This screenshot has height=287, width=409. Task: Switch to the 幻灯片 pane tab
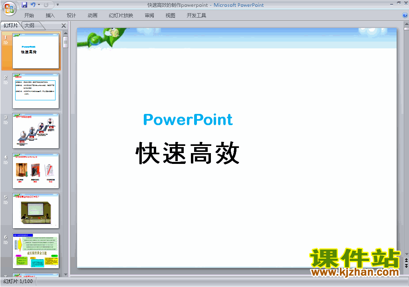coord(11,25)
